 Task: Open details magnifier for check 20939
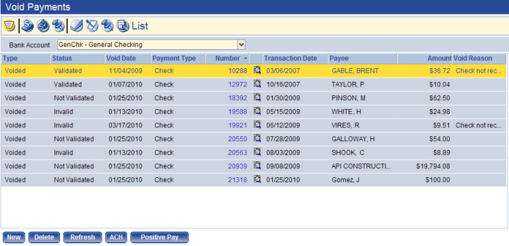click(x=257, y=166)
